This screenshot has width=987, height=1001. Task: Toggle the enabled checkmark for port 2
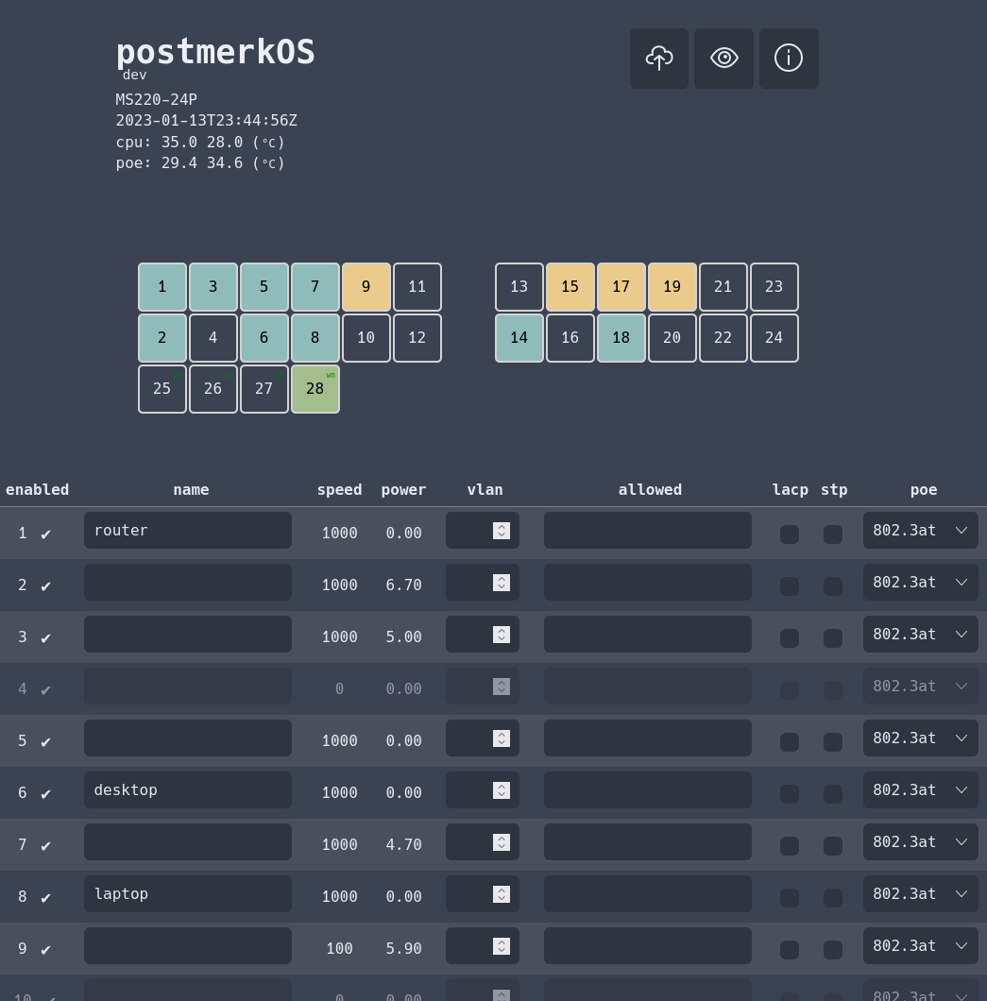pos(45,585)
